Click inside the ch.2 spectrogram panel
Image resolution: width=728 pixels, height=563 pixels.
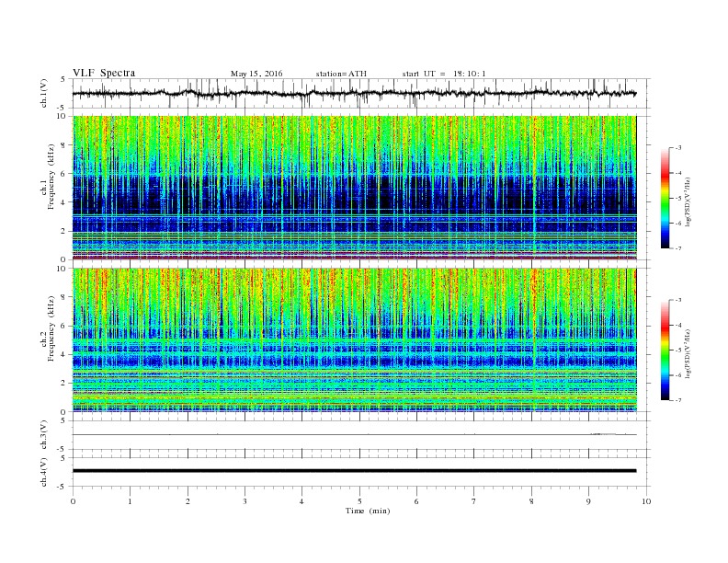tap(355, 339)
